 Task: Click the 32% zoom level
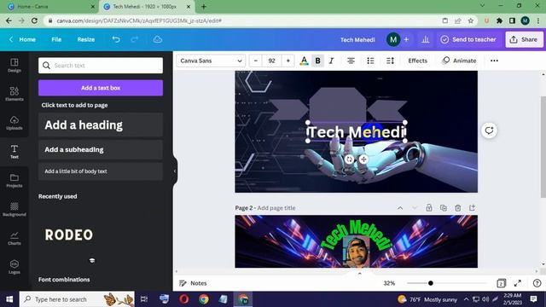point(389,283)
